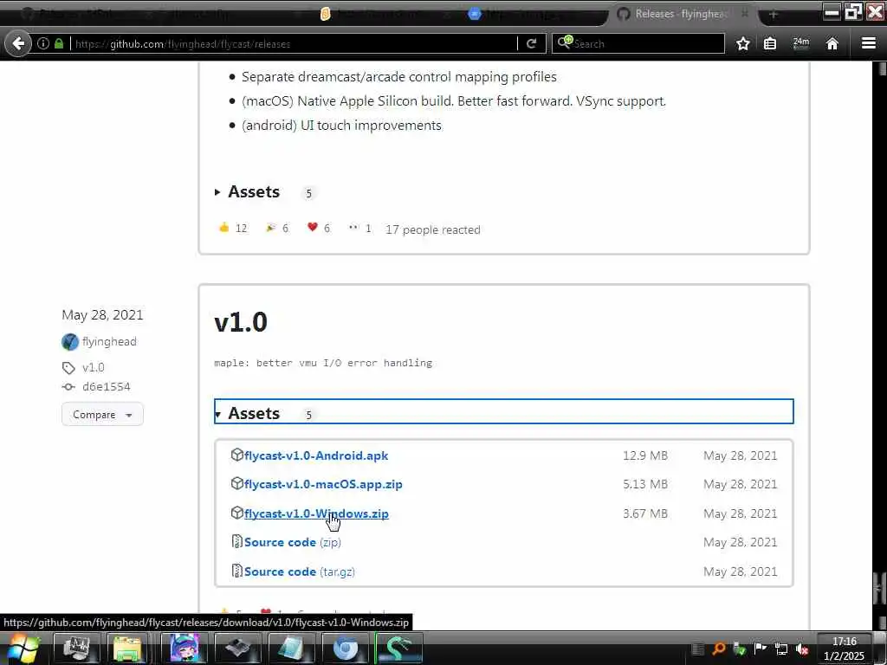Open a new browser tab
This screenshot has width=887, height=665.
click(774, 14)
